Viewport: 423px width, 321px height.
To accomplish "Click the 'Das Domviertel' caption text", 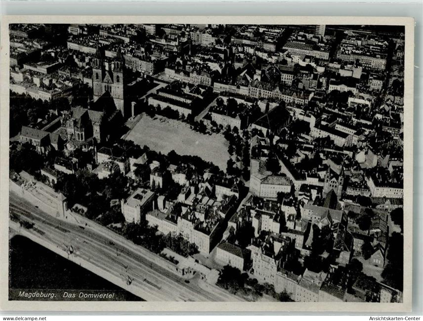I will (x=88, y=295).
